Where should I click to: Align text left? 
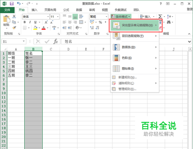pyautogui.click(x=64, y=22)
